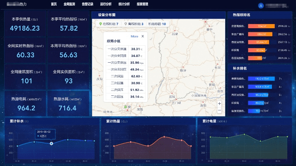296x166 pixels.
Task: Click the green online units pin icon
Action: (100, 24)
